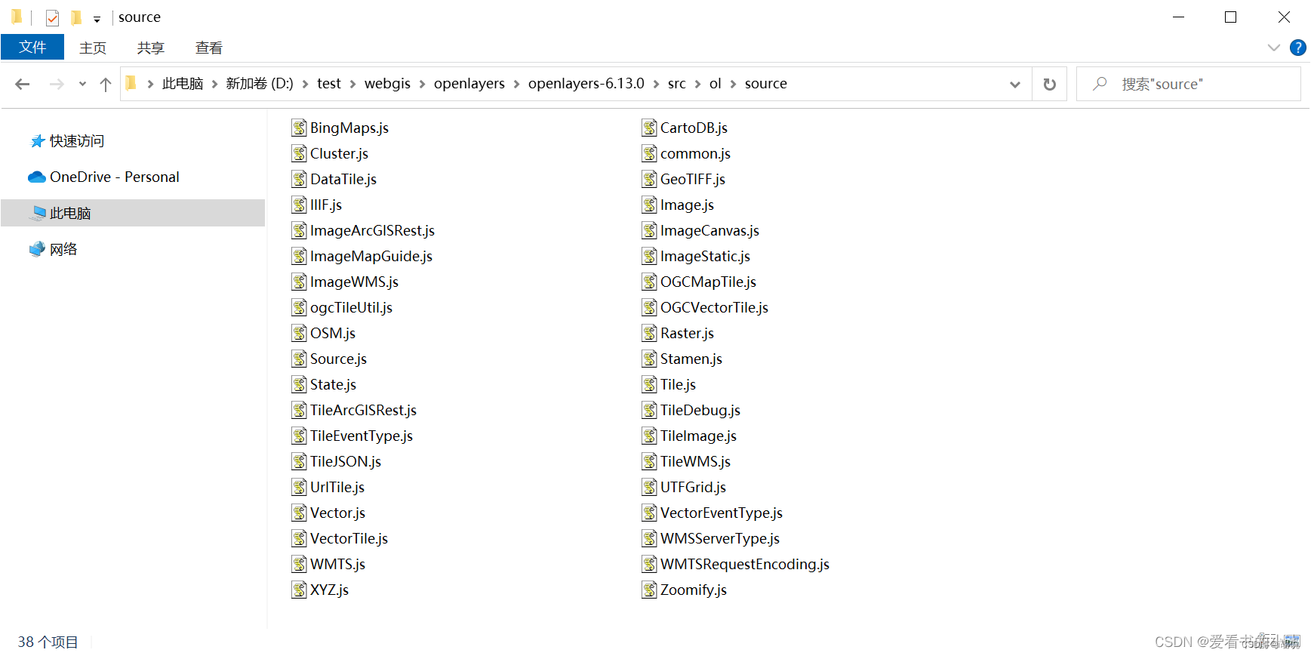Screen dimensions: 1311x656
Task: Select OneDrive - Personal in navigation pane
Action: [x=115, y=177]
